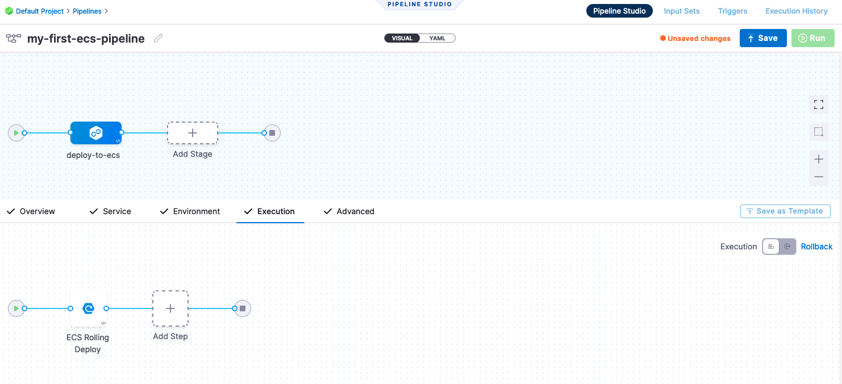
Task: Open the Service tab
Action: tap(116, 211)
